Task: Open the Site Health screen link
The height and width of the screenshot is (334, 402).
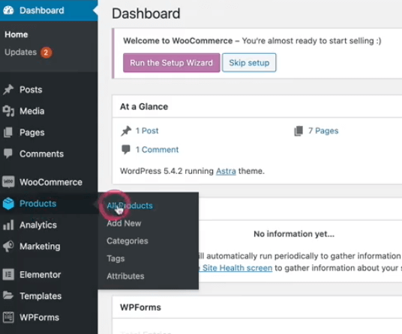Action: click(238, 268)
